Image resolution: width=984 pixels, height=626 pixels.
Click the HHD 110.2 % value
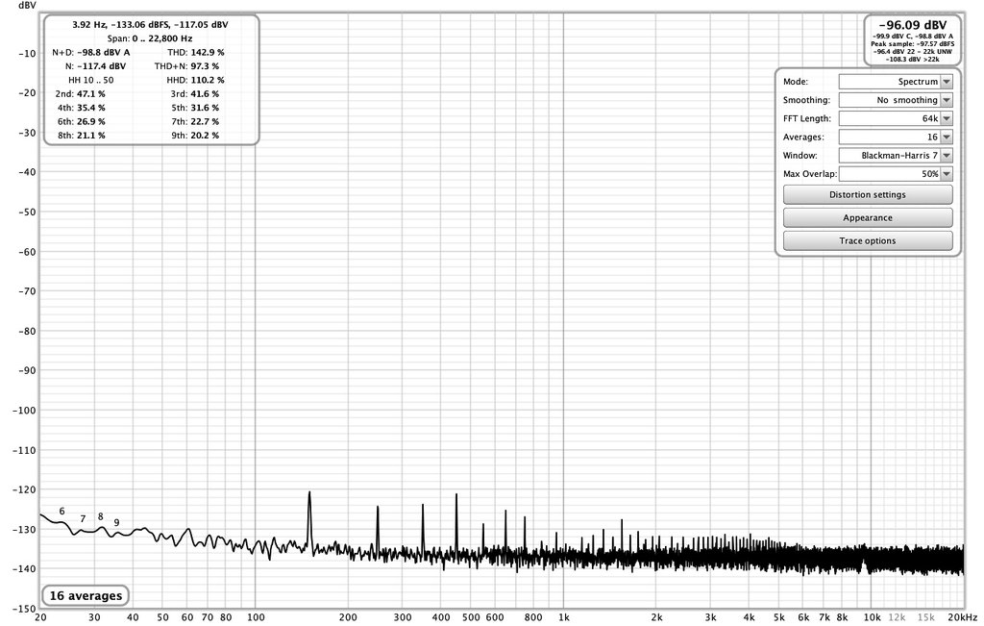[x=208, y=80]
